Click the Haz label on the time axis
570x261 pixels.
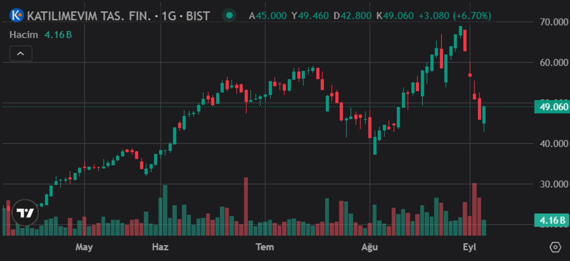point(160,247)
